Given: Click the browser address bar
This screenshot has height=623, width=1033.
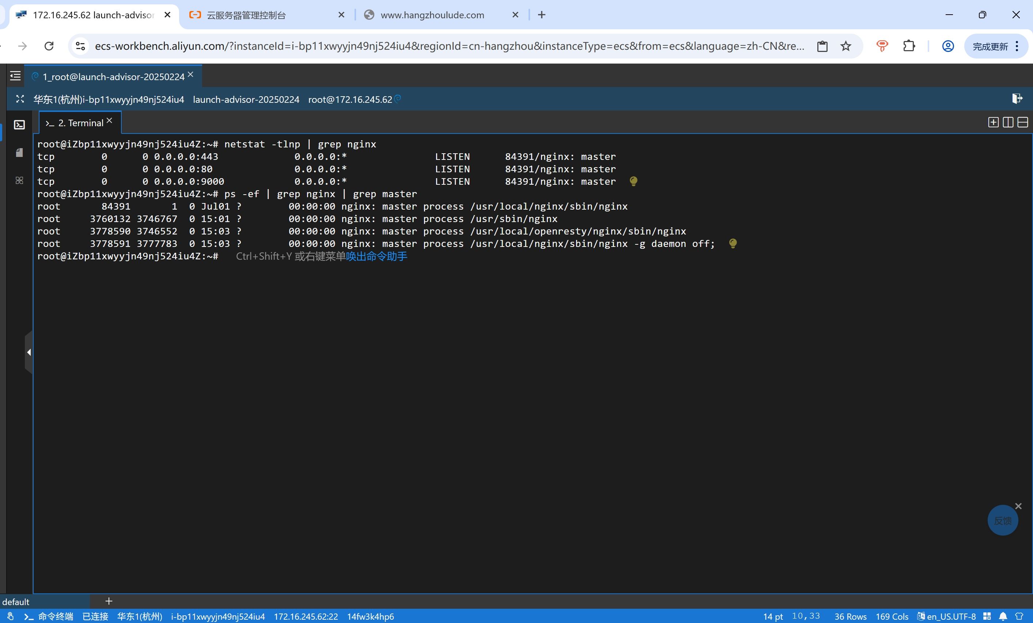Looking at the screenshot, I should click(449, 46).
